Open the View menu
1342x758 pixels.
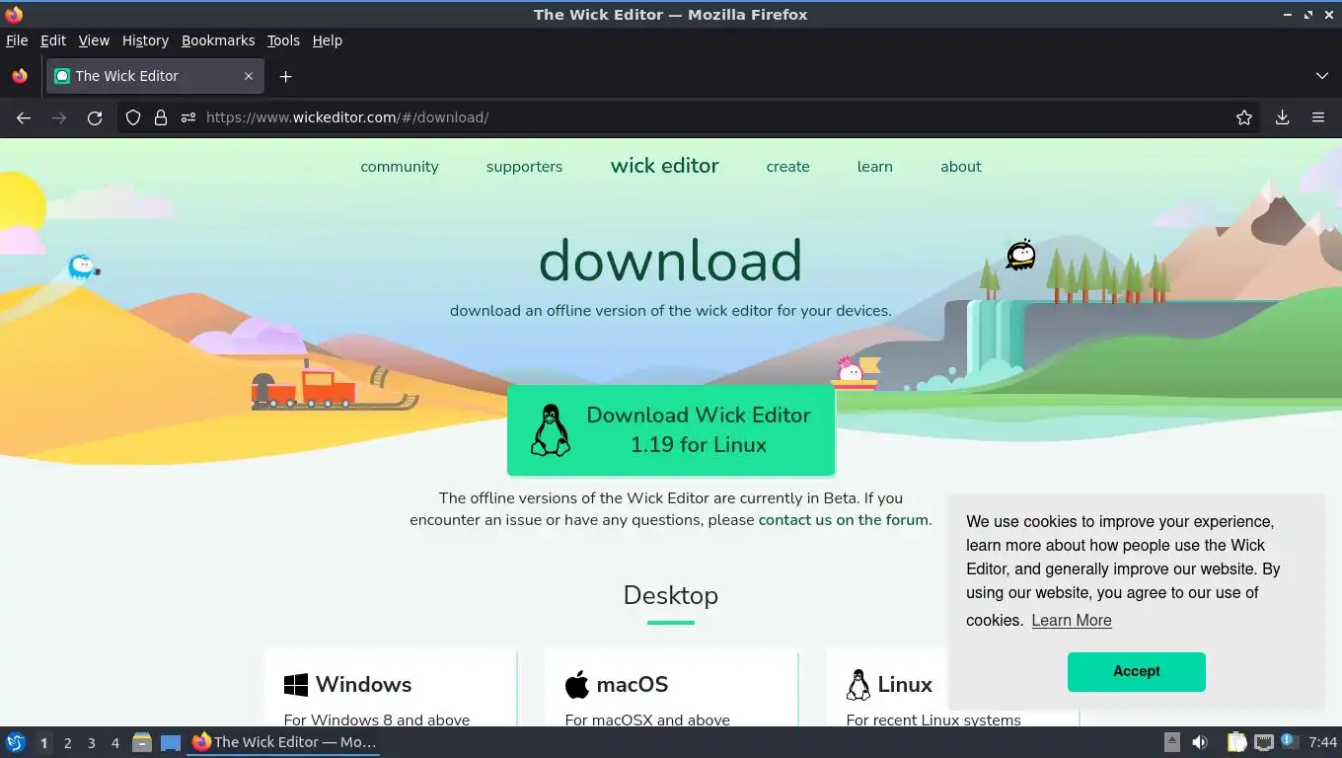pyautogui.click(x=94, y=40)
